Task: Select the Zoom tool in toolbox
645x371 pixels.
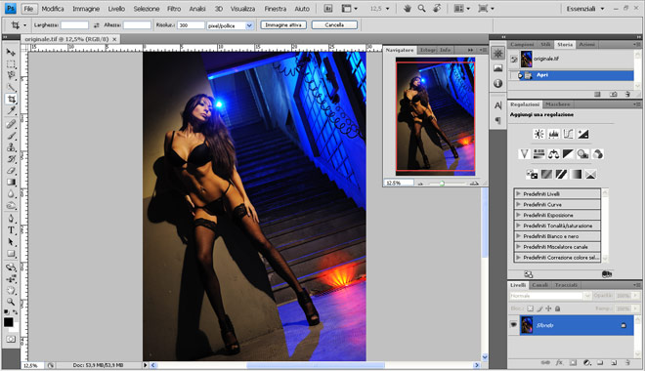Action: tap(11, 302)
